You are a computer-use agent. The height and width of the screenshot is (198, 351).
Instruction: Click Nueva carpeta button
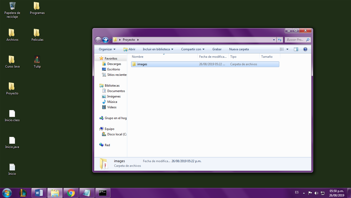239,49
